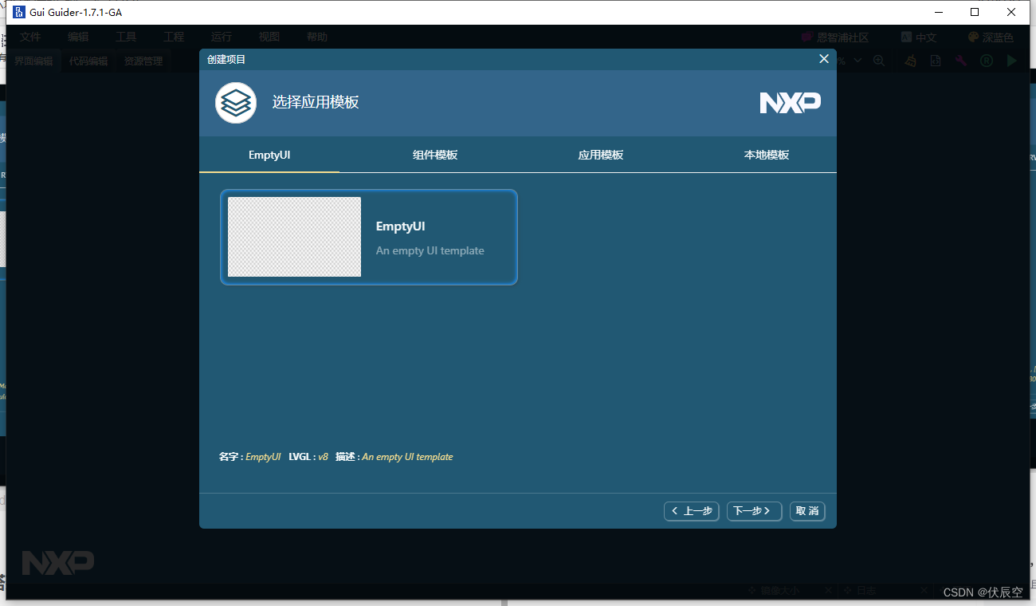Switch to 资源管理 tab in main window
This screenshot has width=1036, height=606.
pos(143,61)
